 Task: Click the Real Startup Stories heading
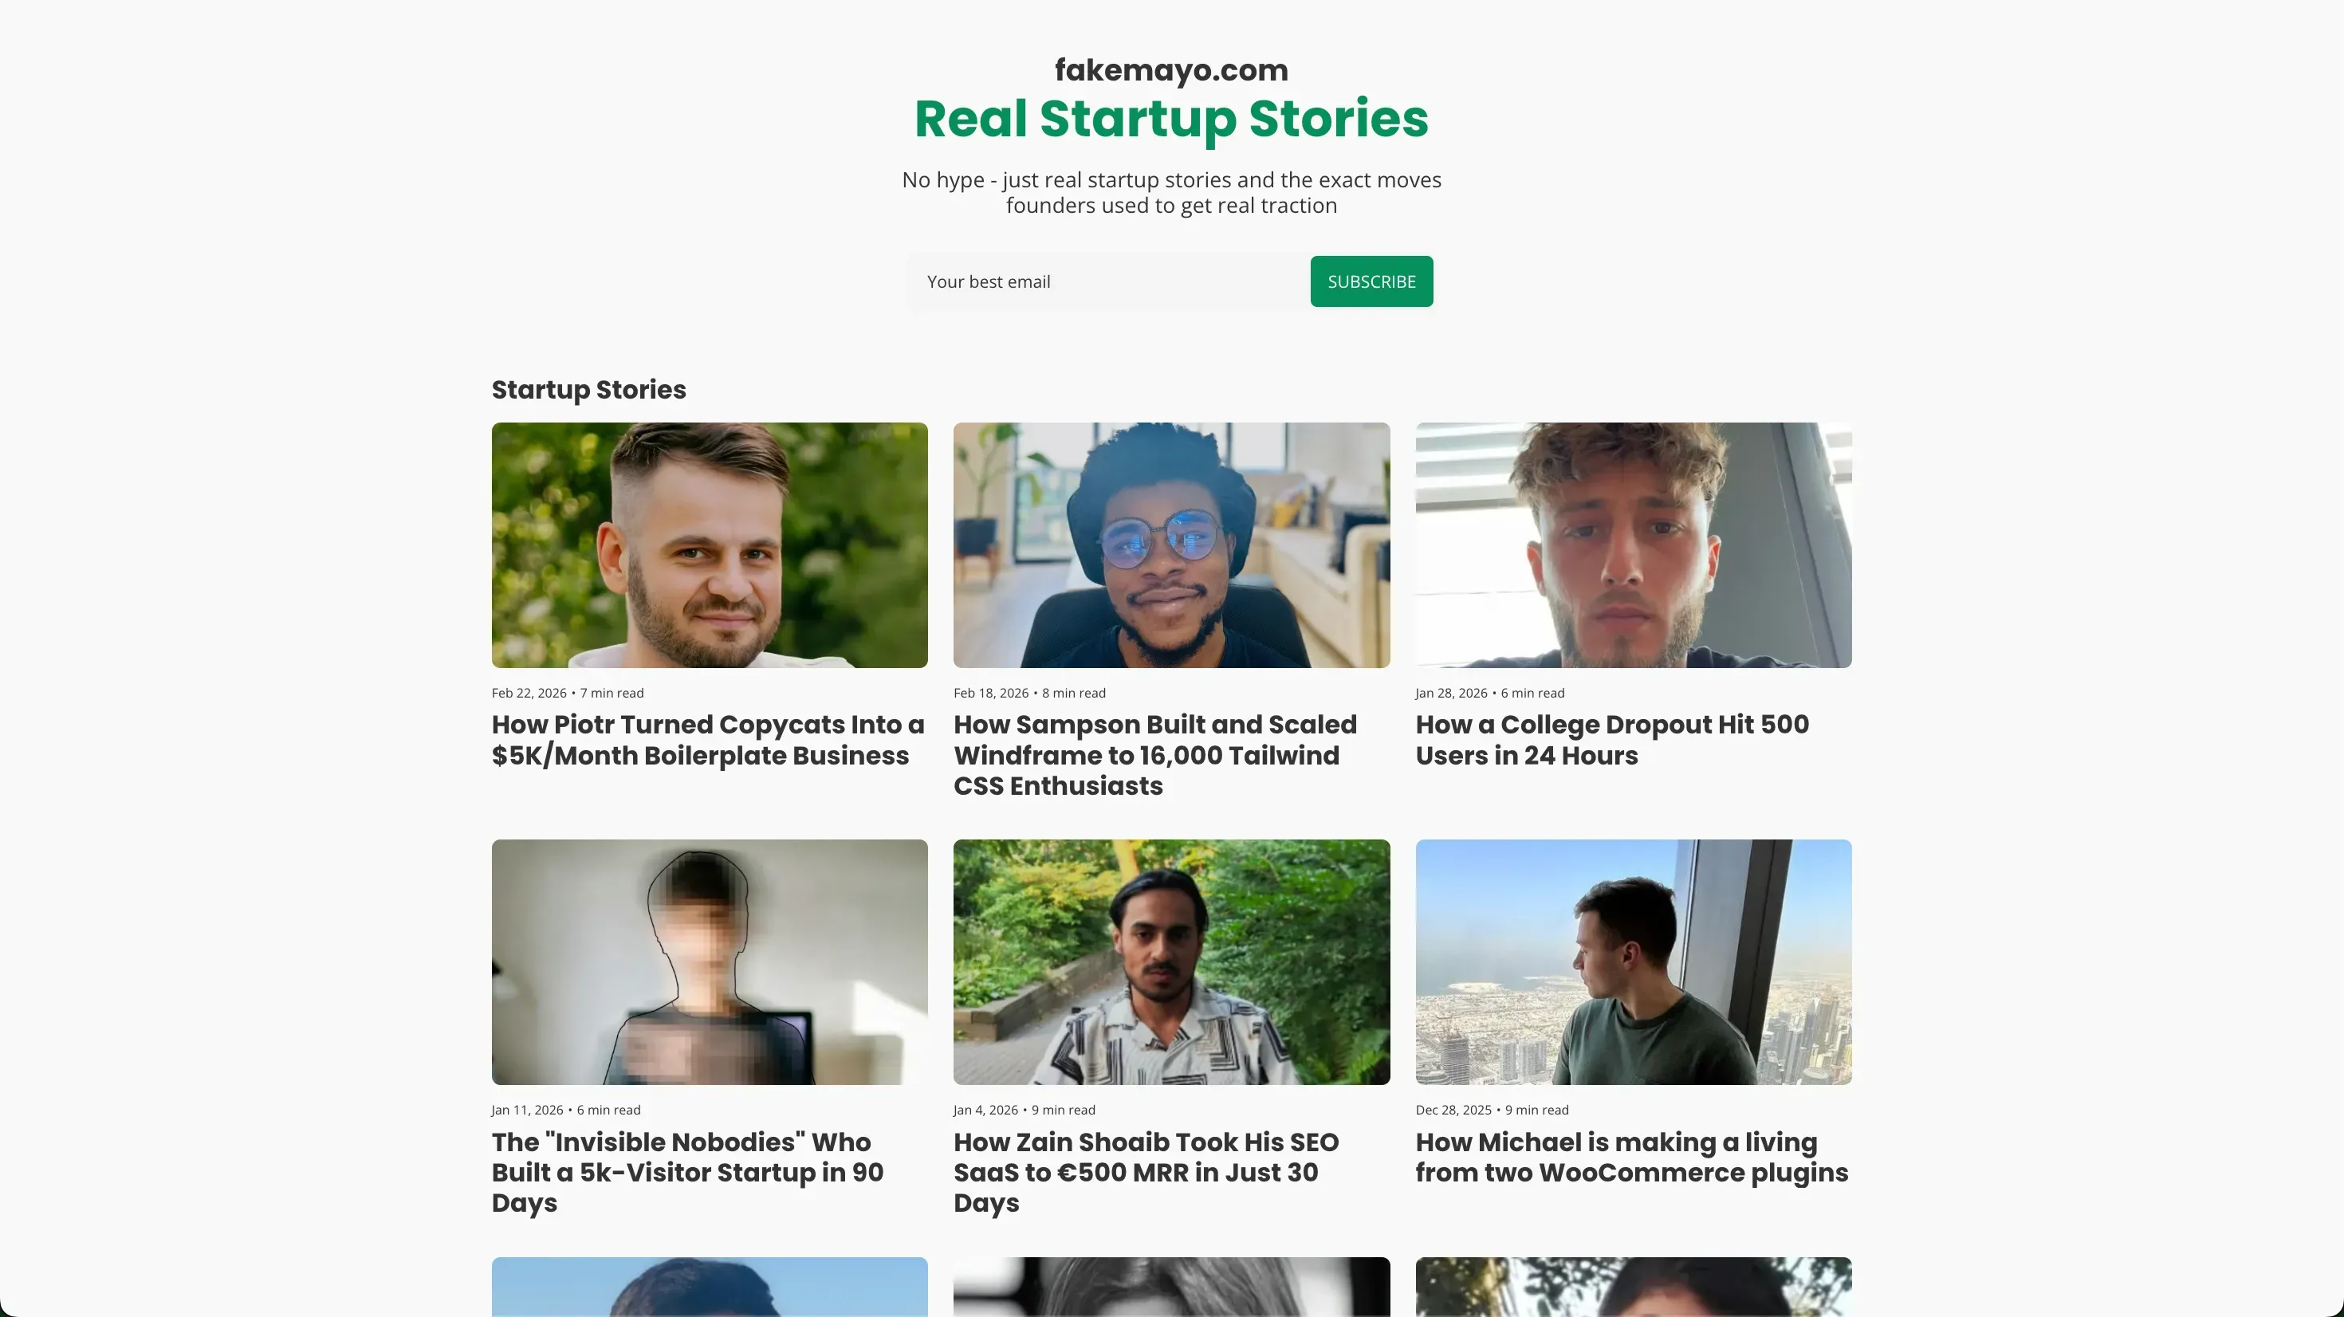[x=1171, y=120]
